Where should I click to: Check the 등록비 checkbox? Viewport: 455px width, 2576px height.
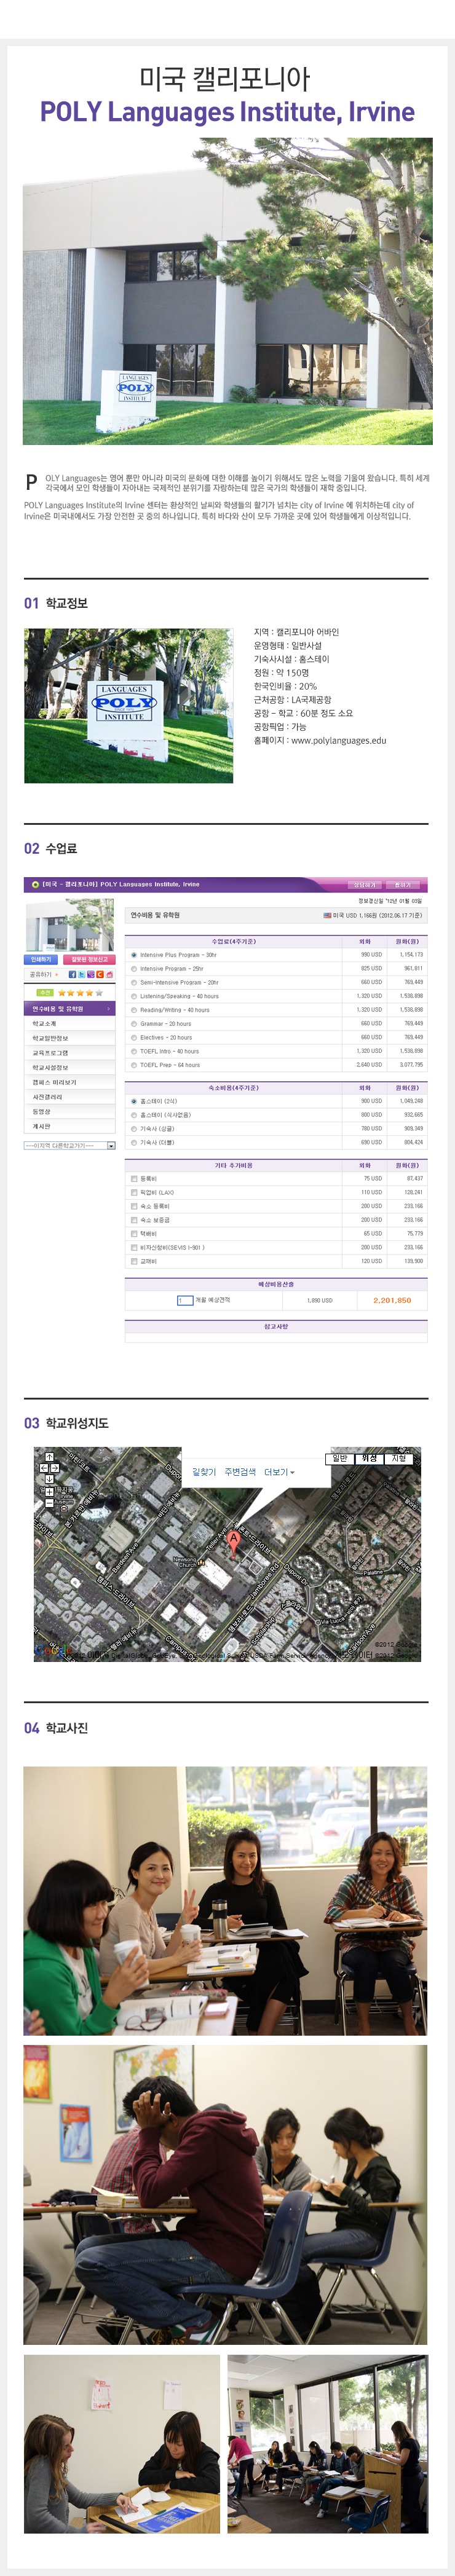click(x=134, y=1179)
